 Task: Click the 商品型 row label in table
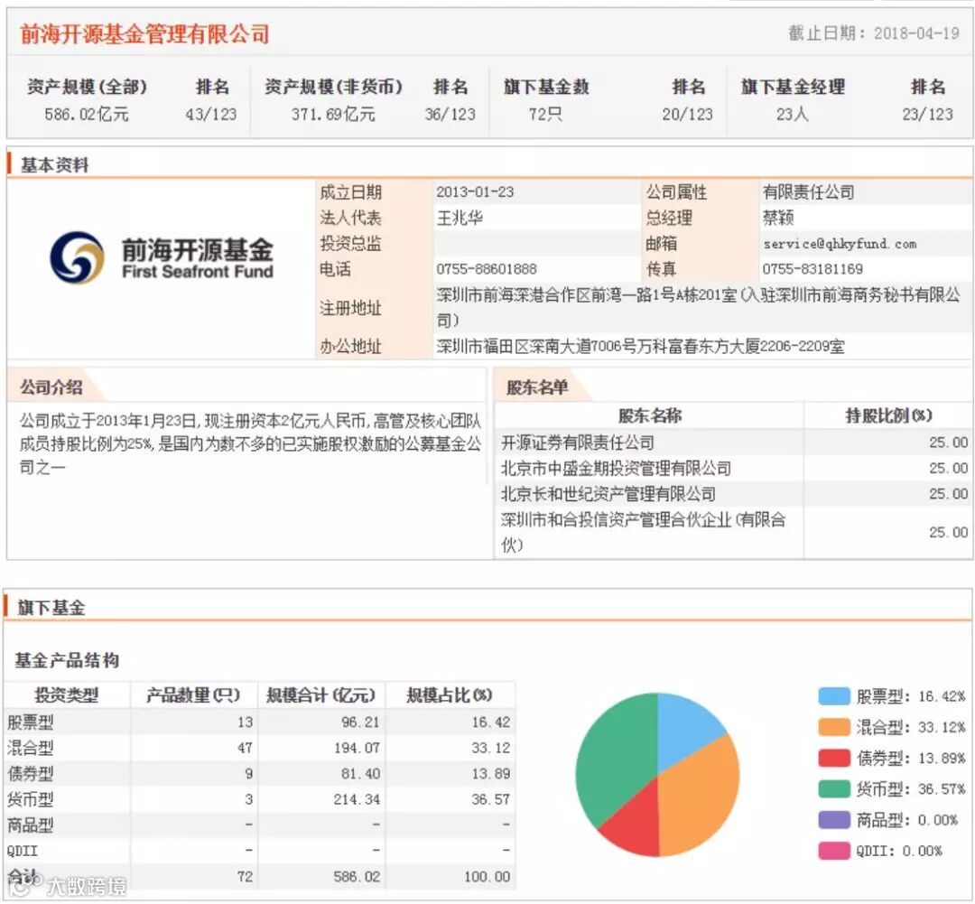(30, 825)
